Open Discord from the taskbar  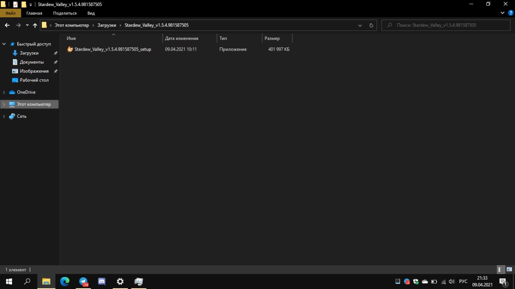coord(102,281)
